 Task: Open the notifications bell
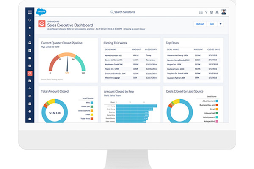coord(217,12)
